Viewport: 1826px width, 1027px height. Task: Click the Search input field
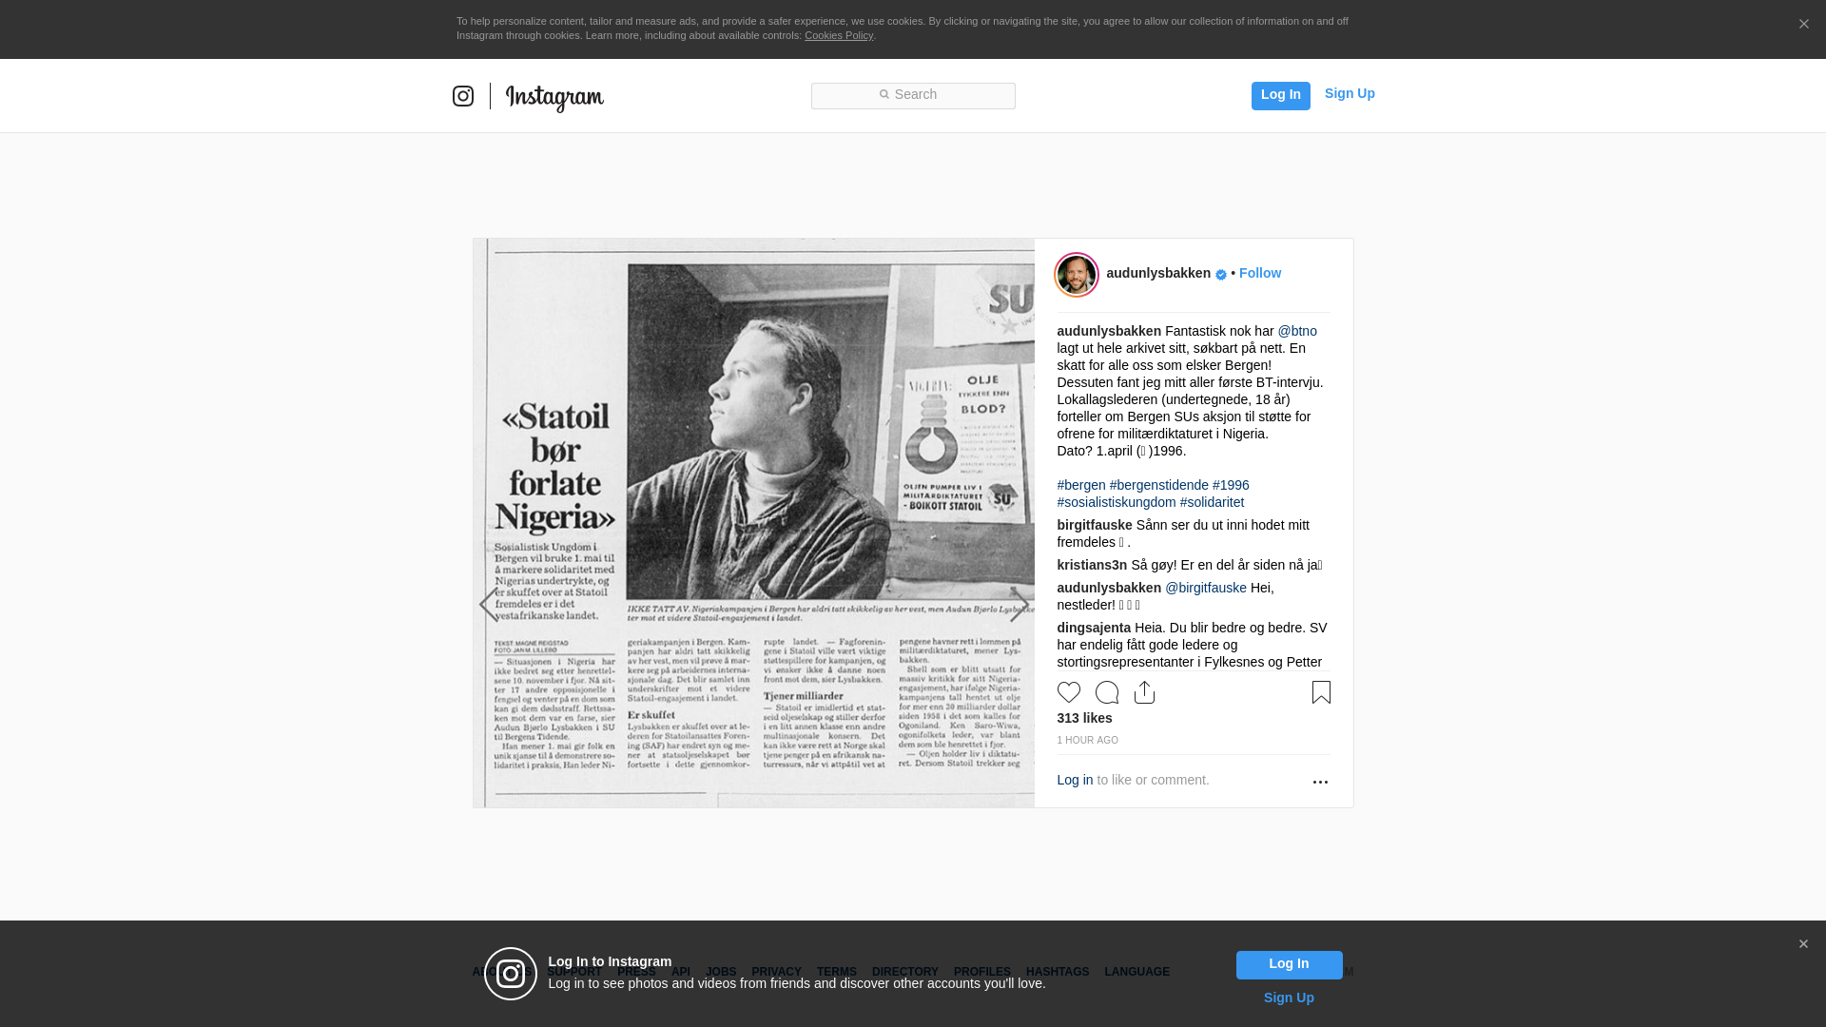click(913, 95)
